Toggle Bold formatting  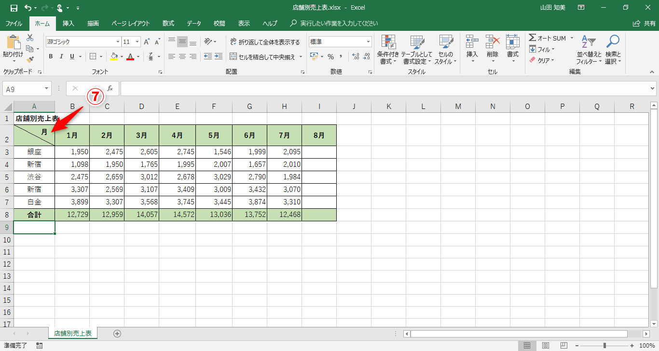51,56
